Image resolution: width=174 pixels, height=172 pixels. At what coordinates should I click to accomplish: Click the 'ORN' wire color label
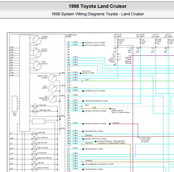(x=87, y=80)
